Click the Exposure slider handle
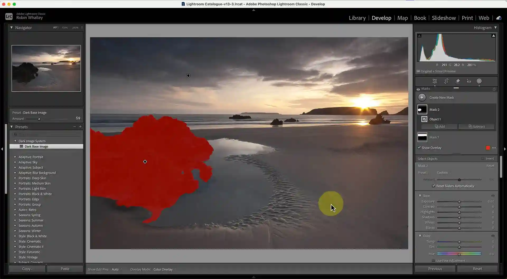Viewport: 507px width, 279px height. (x=459, y=202)
